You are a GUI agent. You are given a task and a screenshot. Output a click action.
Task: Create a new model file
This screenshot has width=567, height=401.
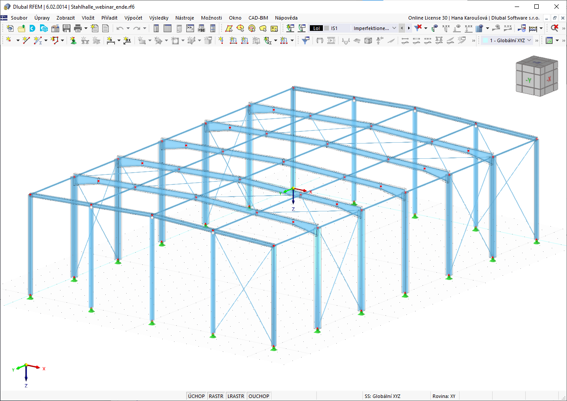tap(10, 28)
